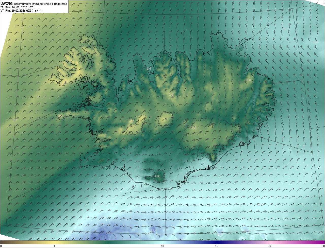The height and width of the screenshot is (248, 325).
Task: Click the 'VT: Fim. 19.02.2026 00Z' line
Action: pos(21,11)
